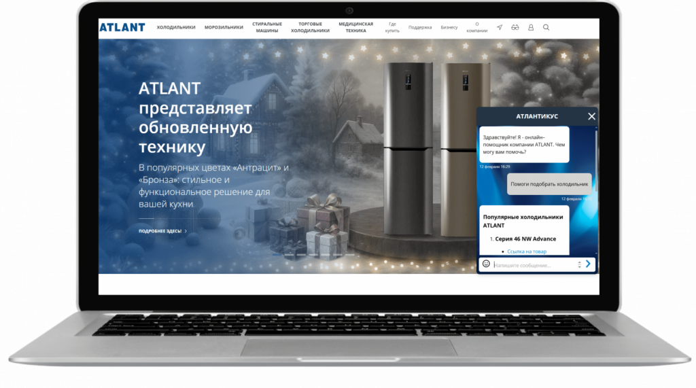
Task: Click the ATLANT logo in header
Action: (122, 28)
